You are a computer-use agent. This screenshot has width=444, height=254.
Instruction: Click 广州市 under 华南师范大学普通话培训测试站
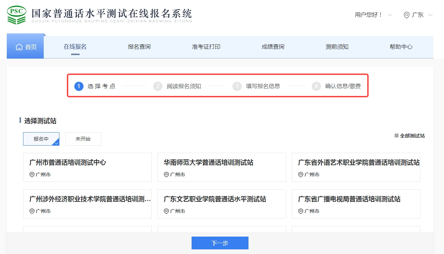pyautogui.click(x=177, y=174)
